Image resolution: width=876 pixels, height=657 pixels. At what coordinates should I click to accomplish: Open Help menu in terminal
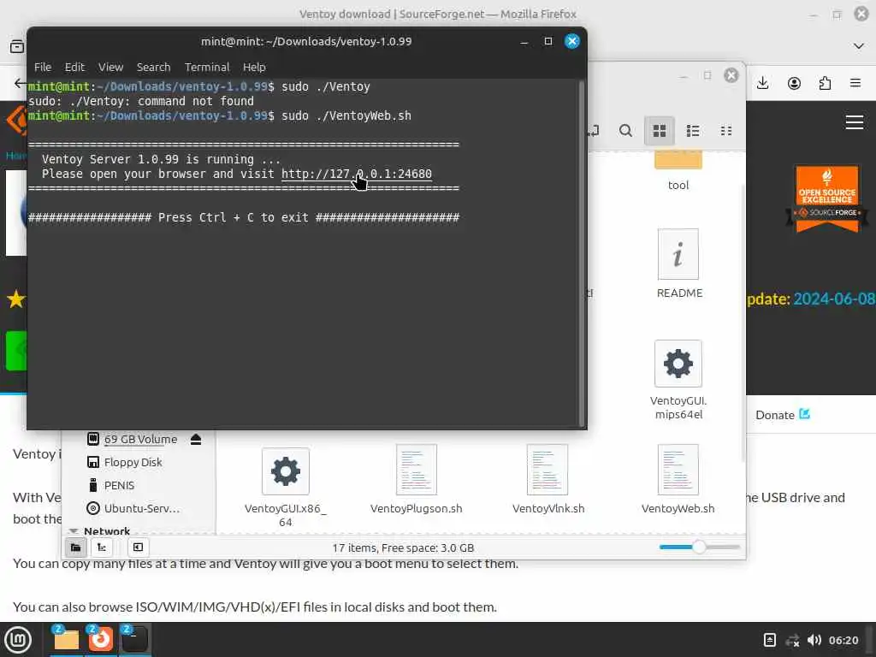click(254, 67)
